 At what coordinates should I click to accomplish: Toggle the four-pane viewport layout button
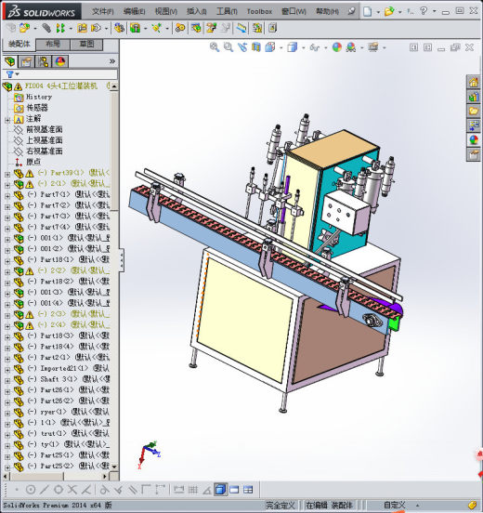248,490
